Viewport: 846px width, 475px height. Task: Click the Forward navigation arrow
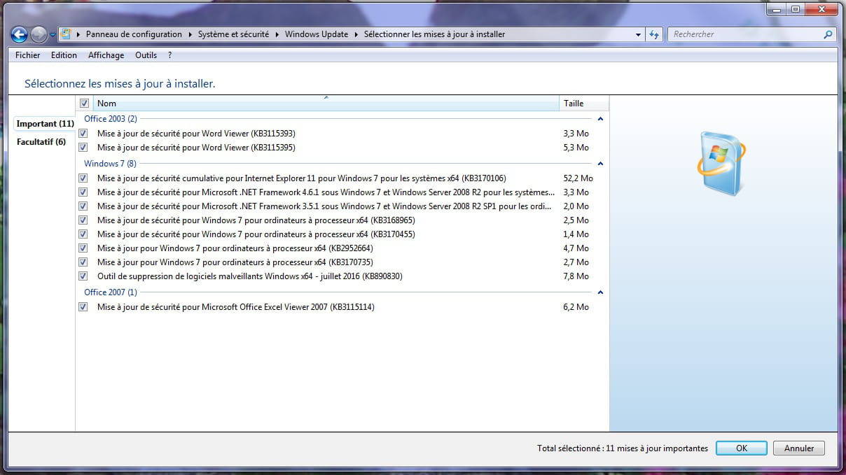[x=39, y=34]
